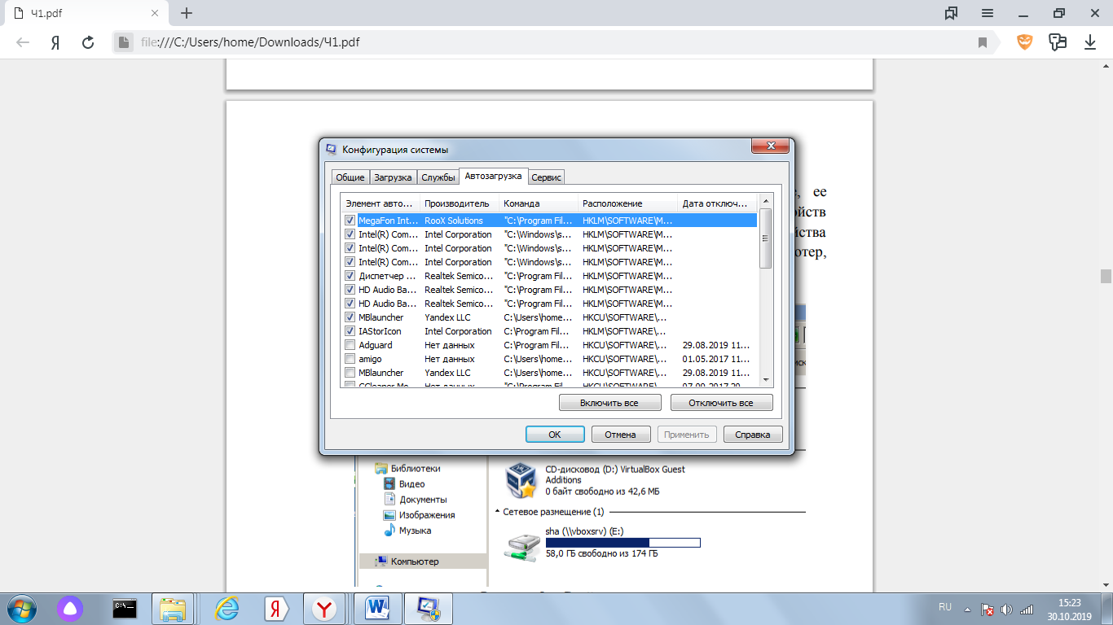
Task: Switch to the System Configuration taskbar icon
Action: click(429, 608)
